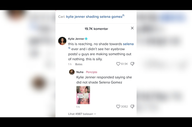Click the 19.7K komentar header
The image size is (192, 127).
click(96, 29)
